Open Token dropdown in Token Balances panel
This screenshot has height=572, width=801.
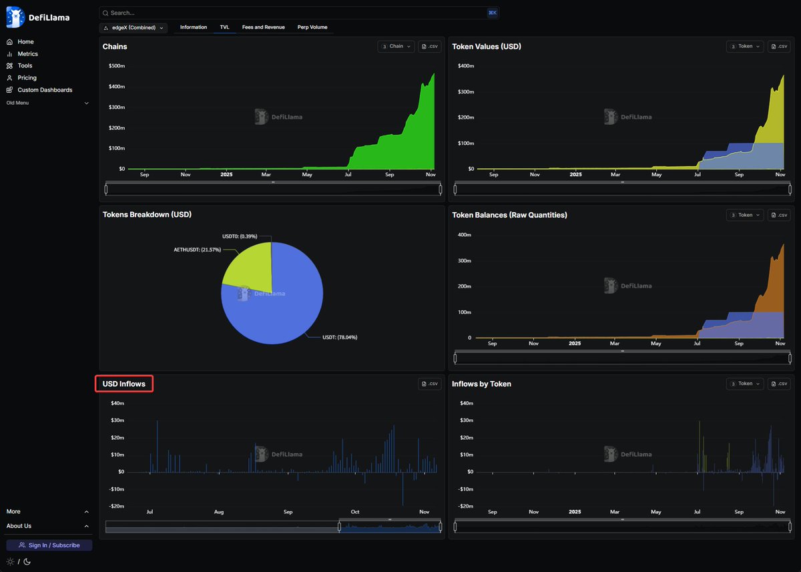[x=746, y=215]
